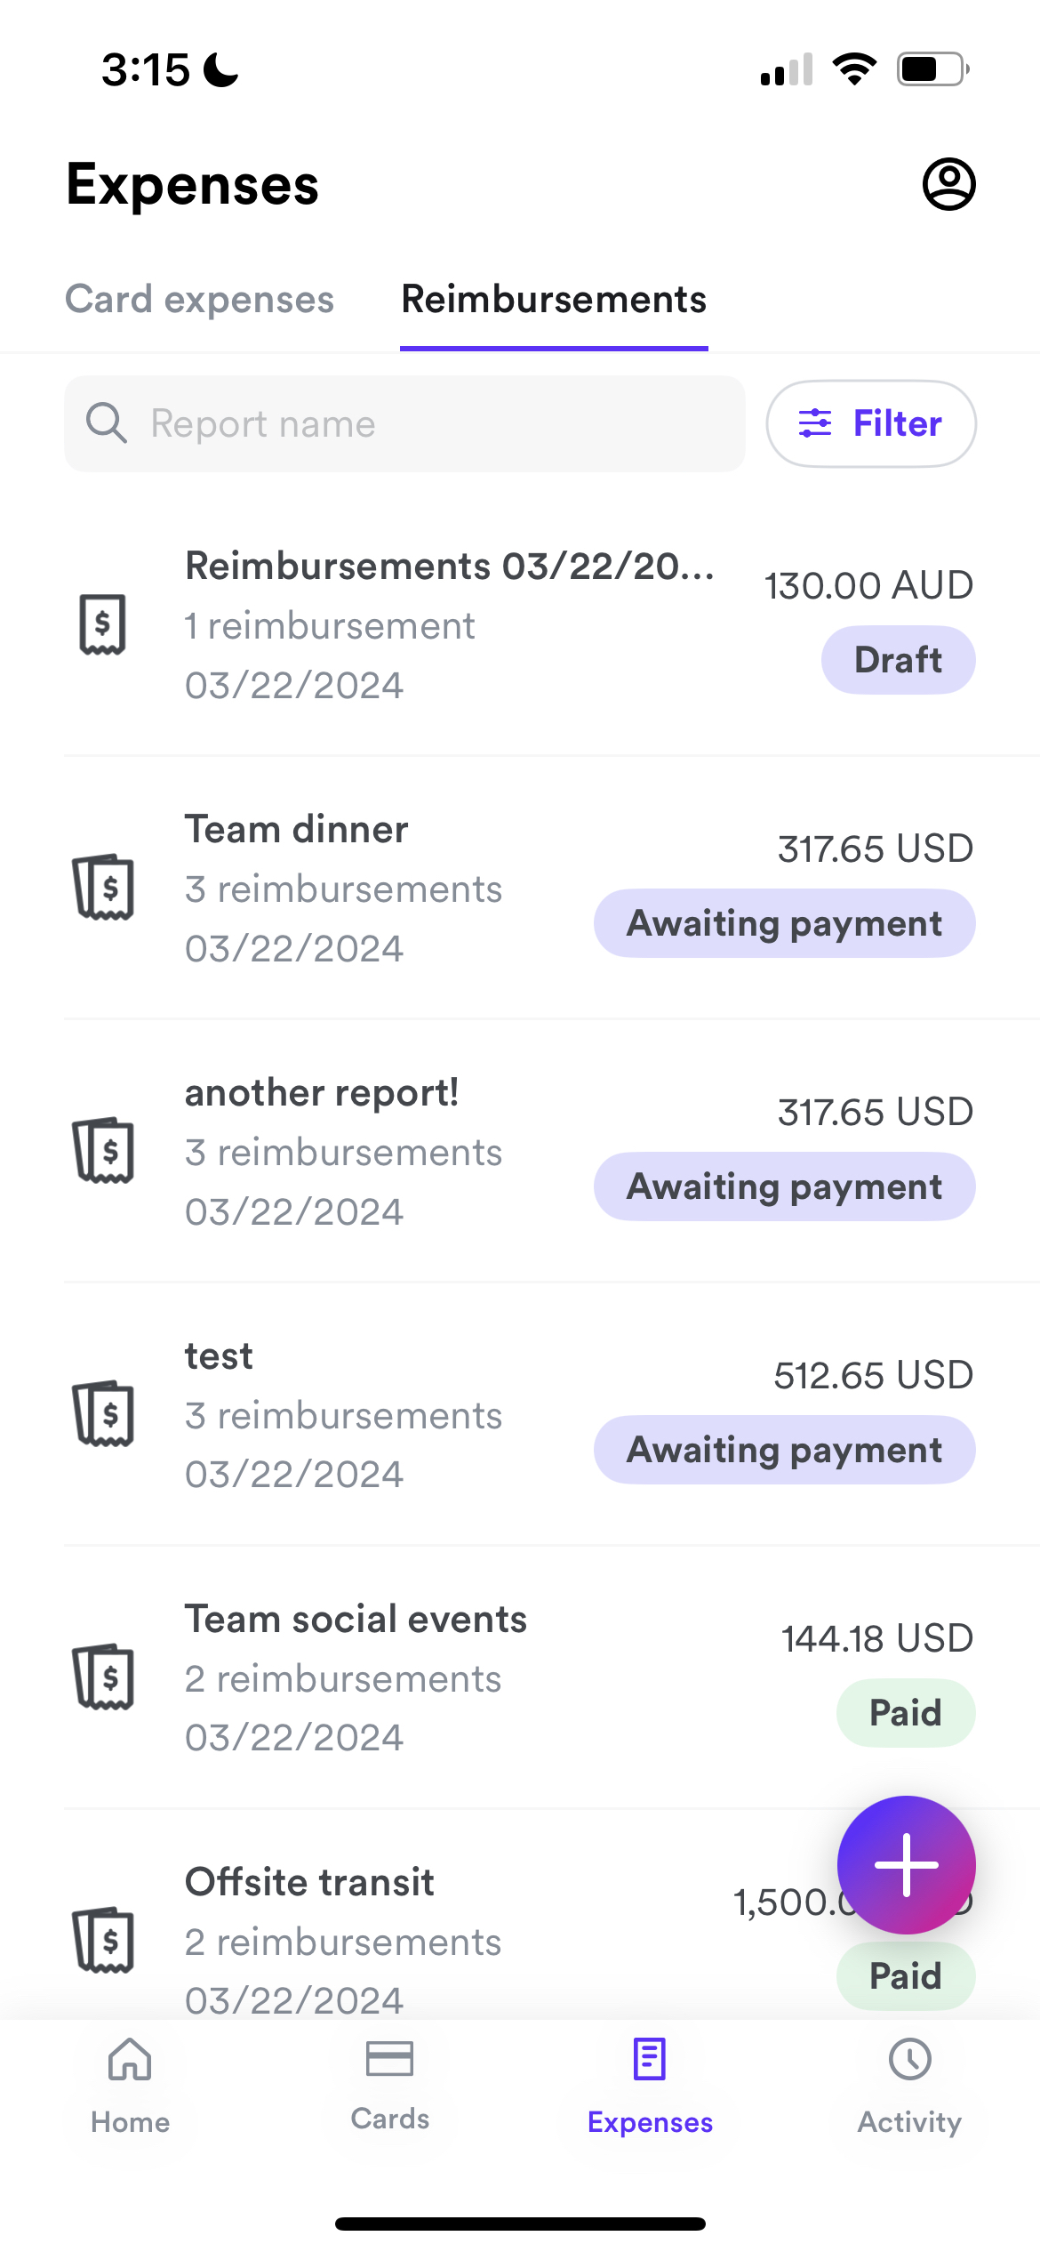Open the user profile icon
The height and width of the screenshot is (2252, 1040).
tap(948, 185)
